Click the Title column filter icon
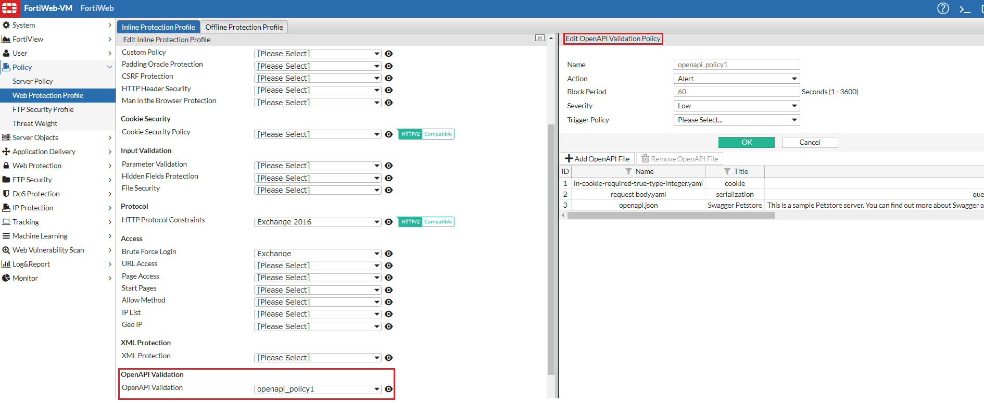 (727, 172)
